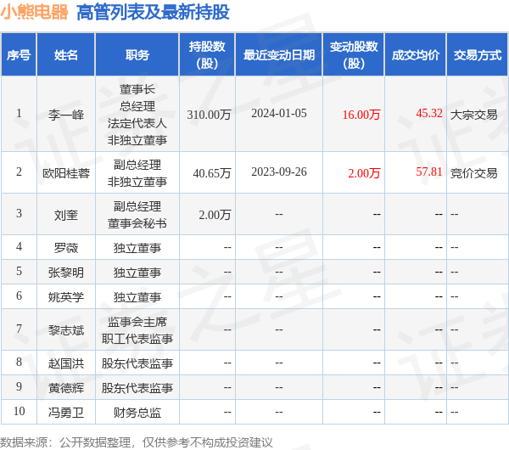Click 姚英学's 独立董事 position
The height and width of the screenshot is (450, 509).
pyautogui.click(x=137, y=296)
